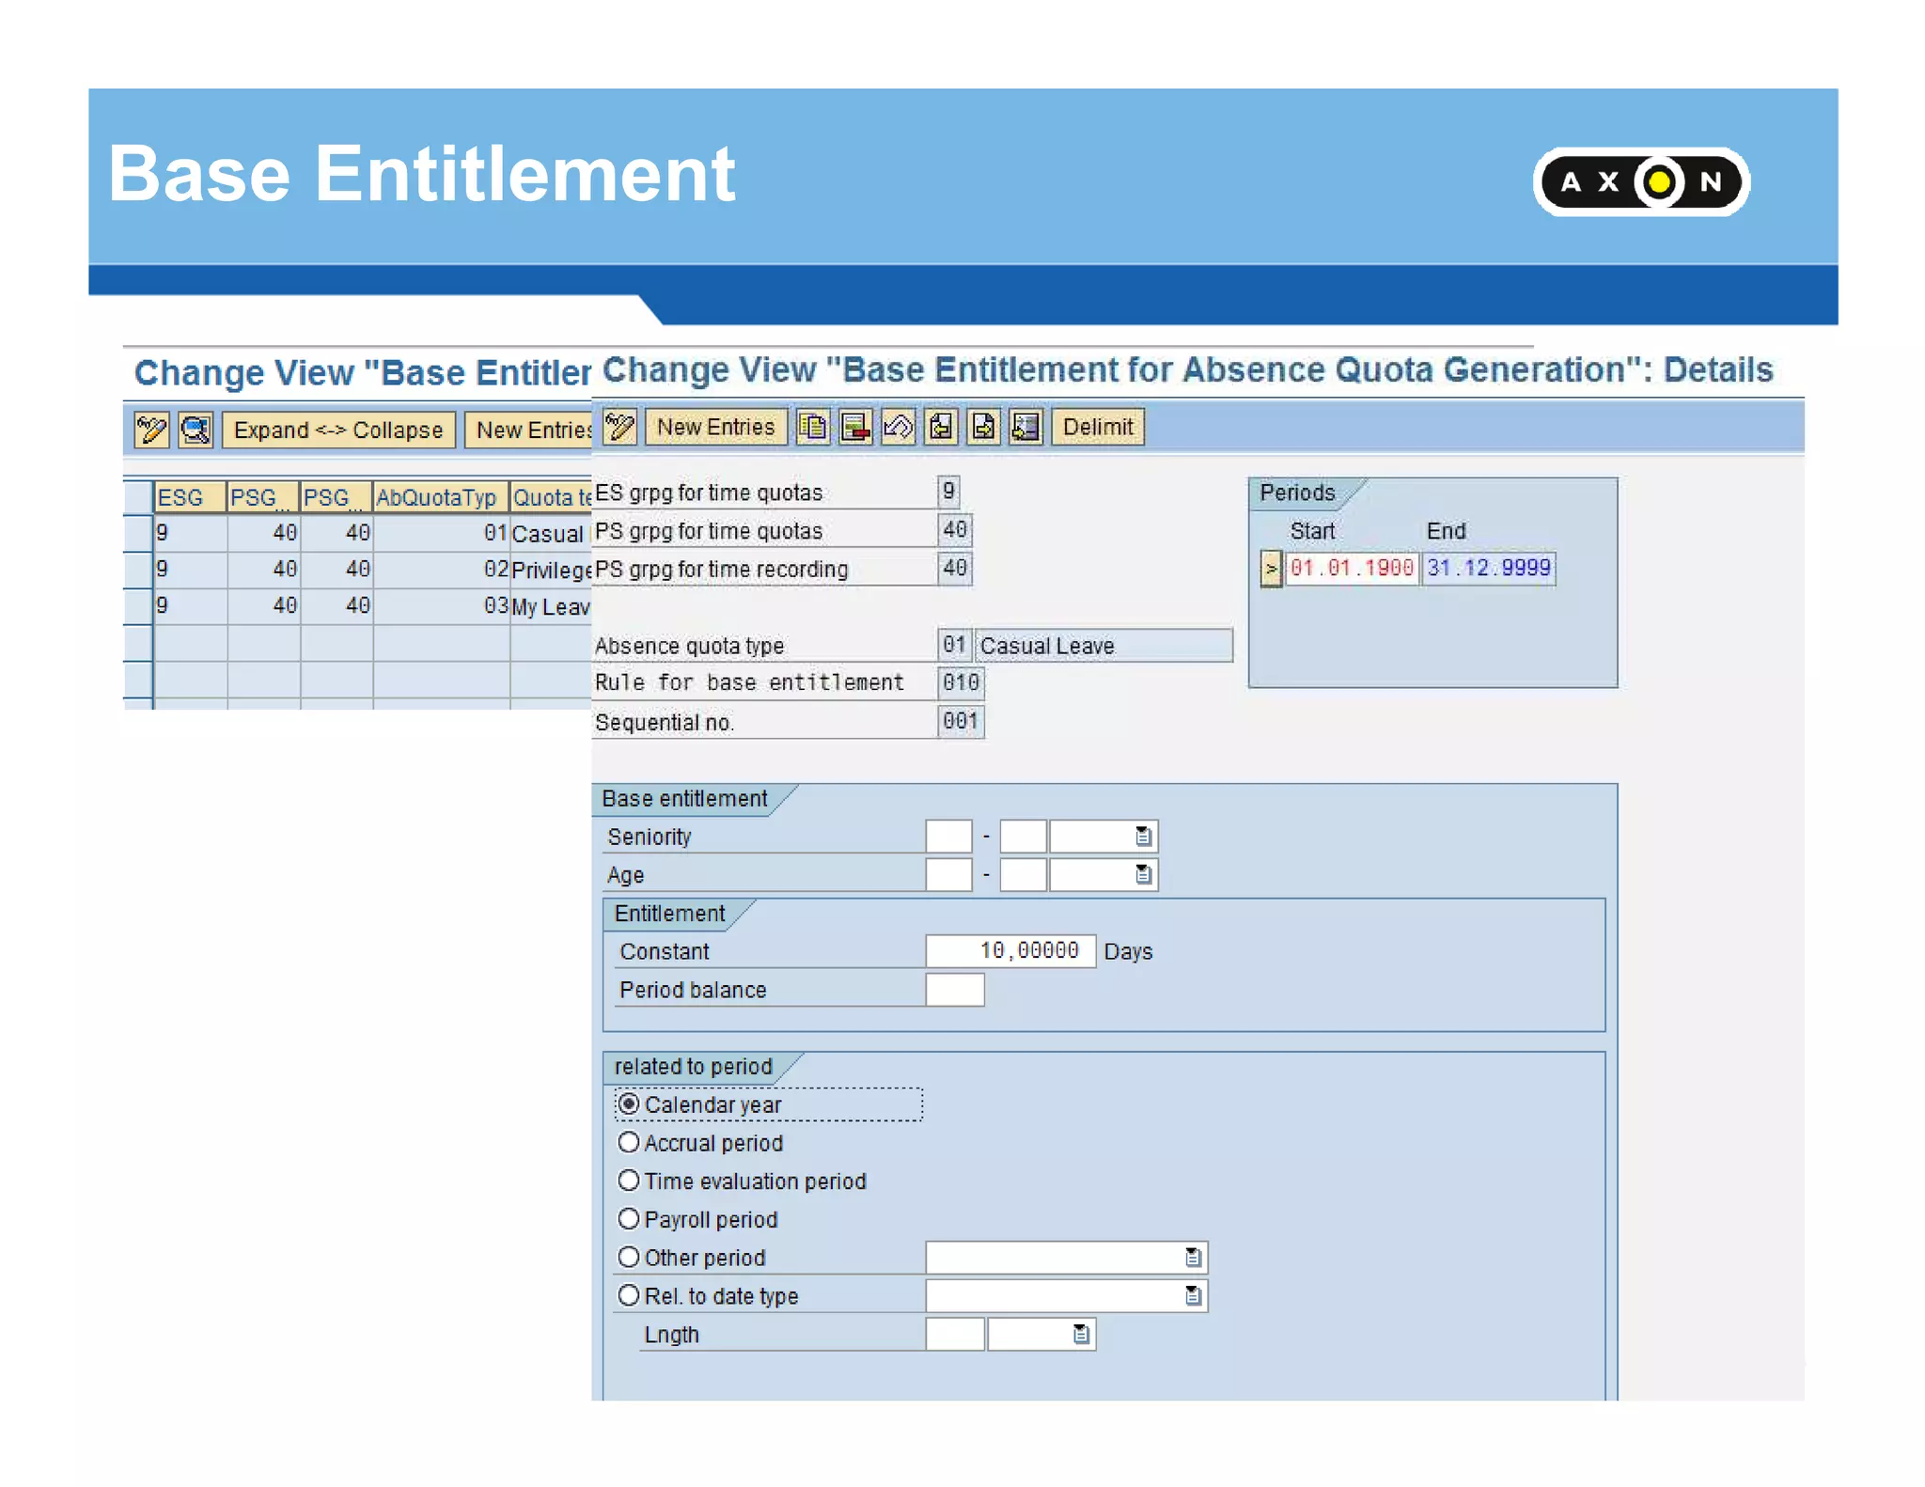Screen dimensions: 1925x1487
Task: Click the Delete entry icon
Action: [x=855, y=427]
